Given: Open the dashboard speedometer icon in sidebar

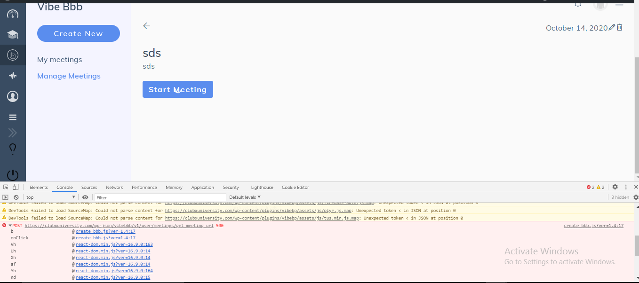Looking at the screenshot, I should pos(13,14).
